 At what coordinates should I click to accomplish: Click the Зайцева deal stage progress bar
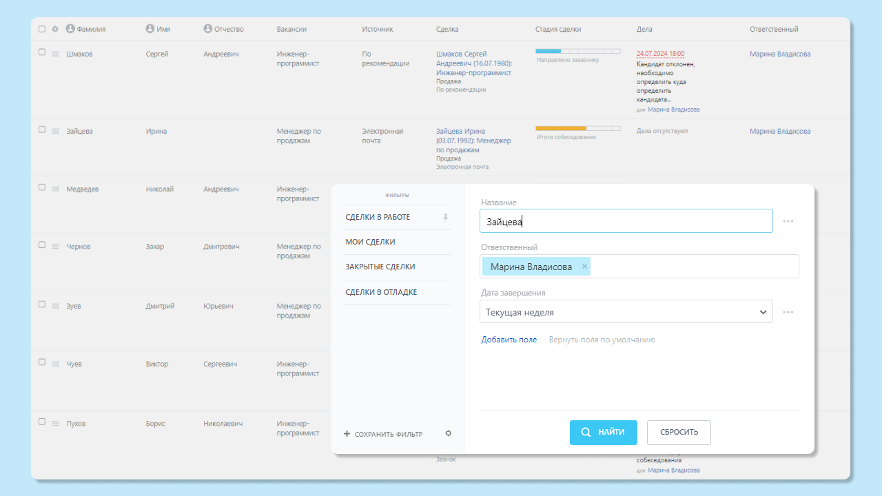(x=578, y=128)
